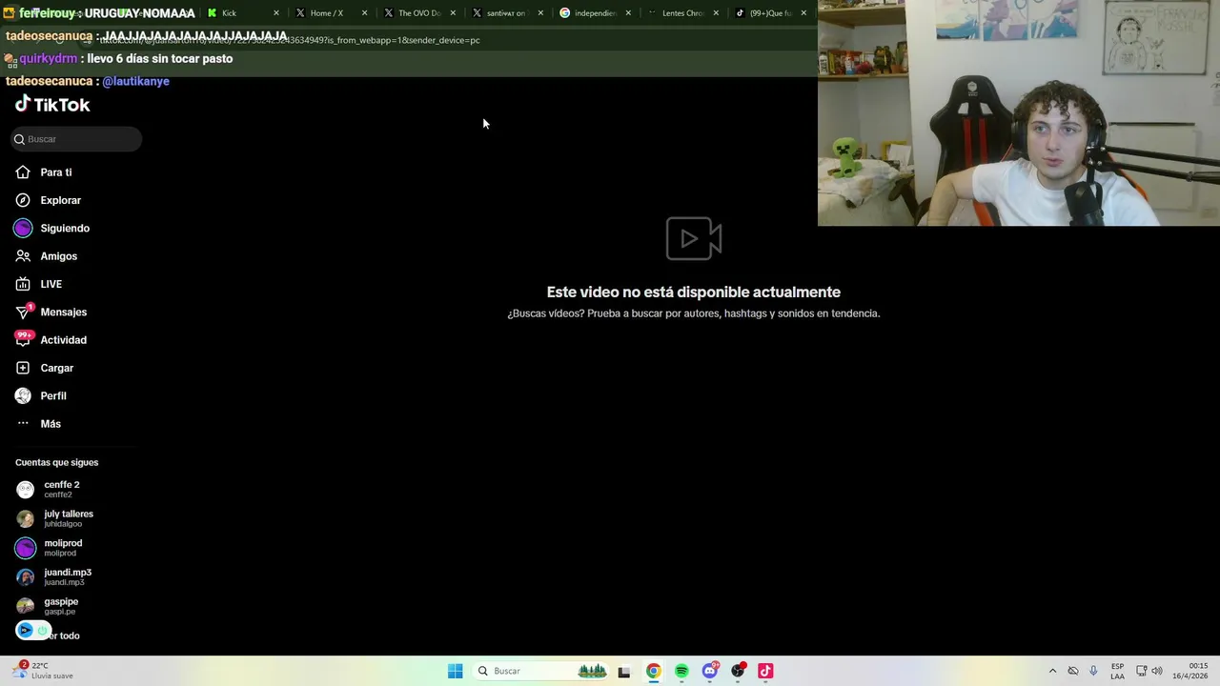Open the Actividad notifications
Screen dimensions: 1220x686
tap(51, 340)
